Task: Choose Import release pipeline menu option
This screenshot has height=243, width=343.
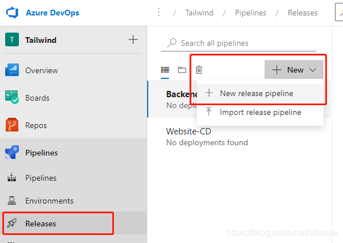Action: [260, 112]
